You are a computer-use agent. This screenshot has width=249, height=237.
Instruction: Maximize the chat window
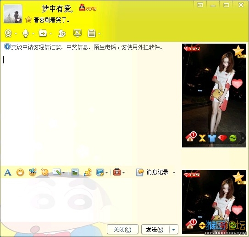[226, 5]
